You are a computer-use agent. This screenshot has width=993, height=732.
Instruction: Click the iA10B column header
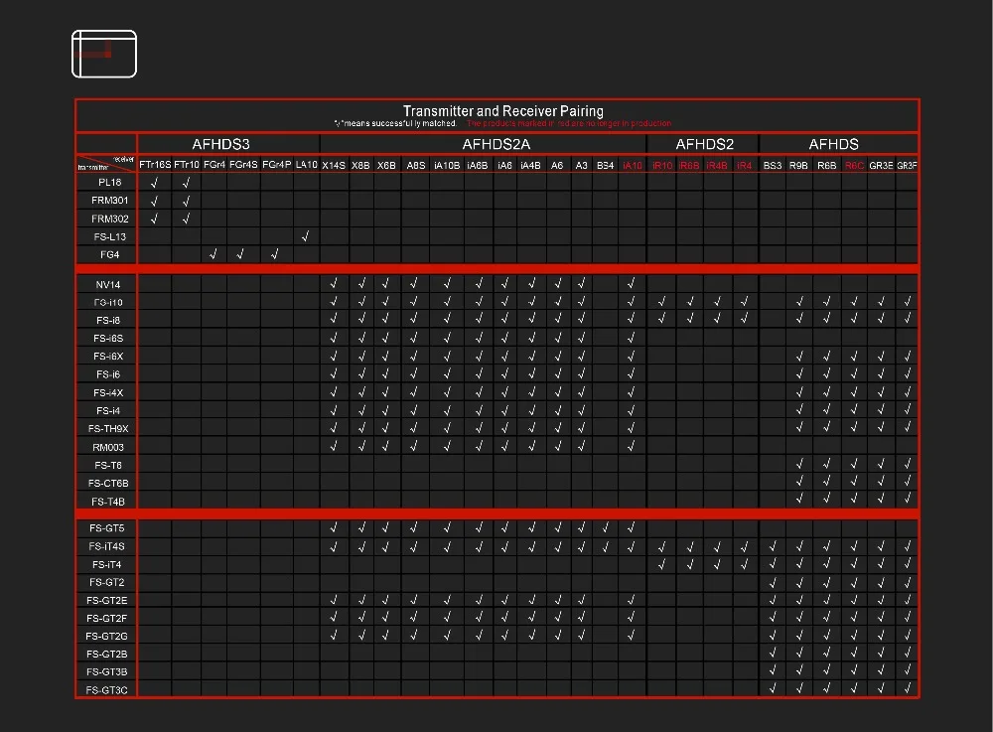[447, 165]
